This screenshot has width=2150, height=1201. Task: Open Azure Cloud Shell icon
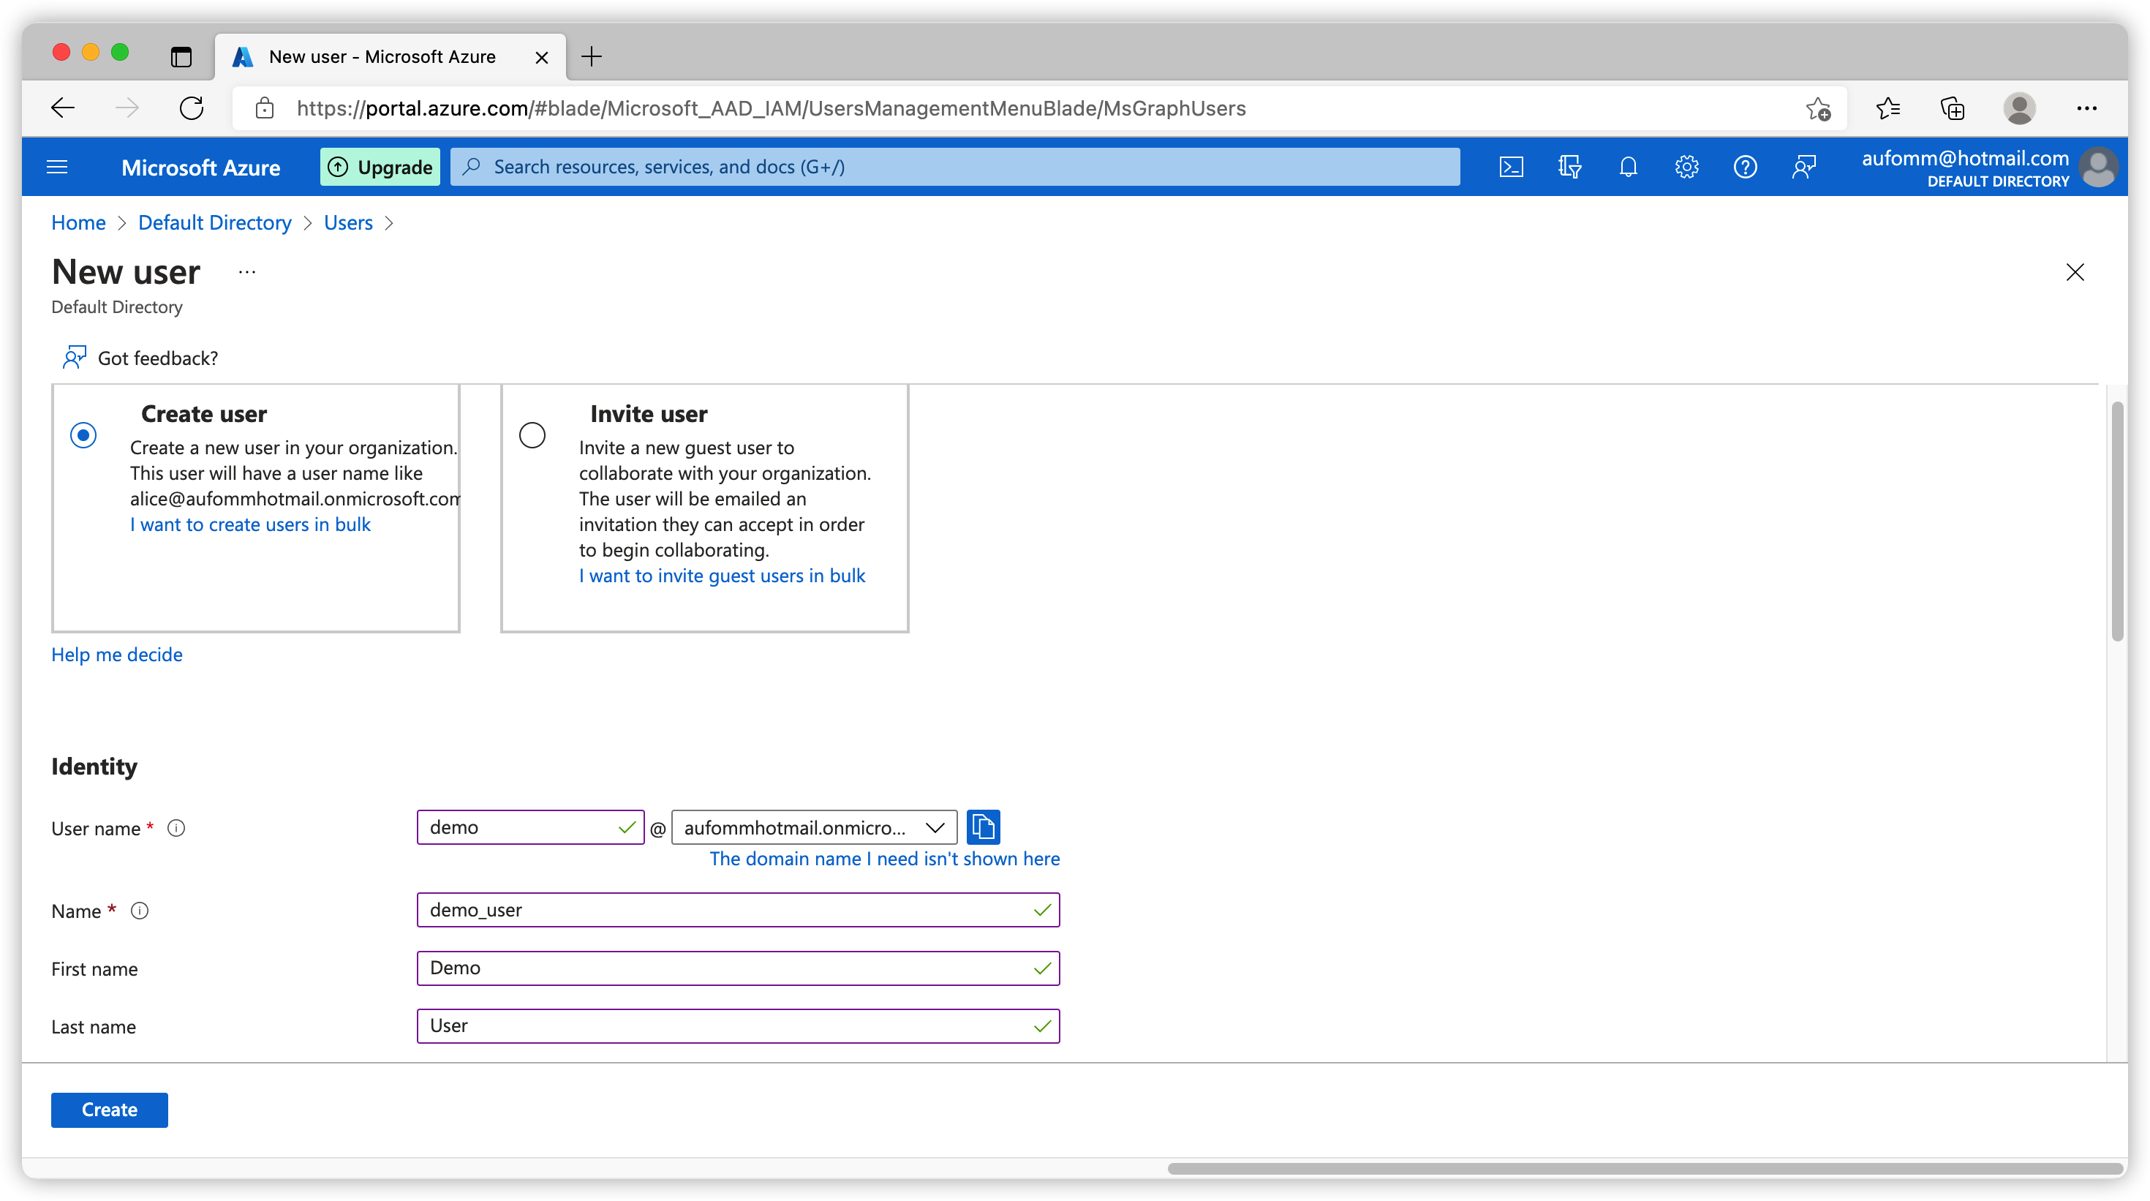pos(1511,167)
